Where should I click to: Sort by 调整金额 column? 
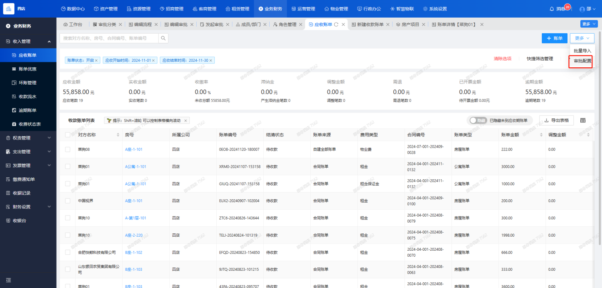588,135
